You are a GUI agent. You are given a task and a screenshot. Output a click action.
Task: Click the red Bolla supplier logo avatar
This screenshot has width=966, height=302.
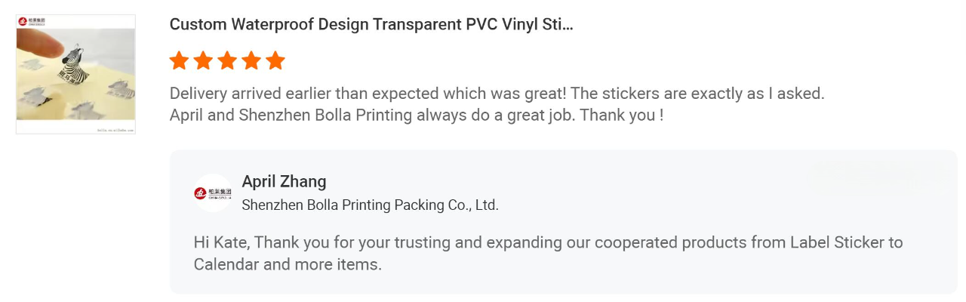[x=212, y=193]
